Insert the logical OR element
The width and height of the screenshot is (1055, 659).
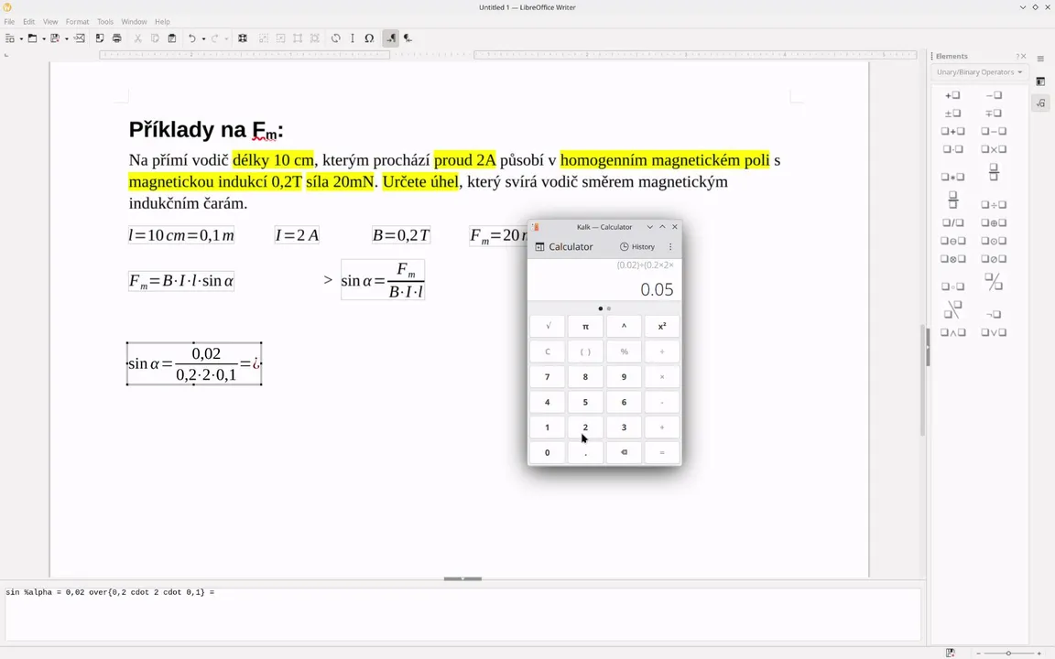(x=994, y=332)
